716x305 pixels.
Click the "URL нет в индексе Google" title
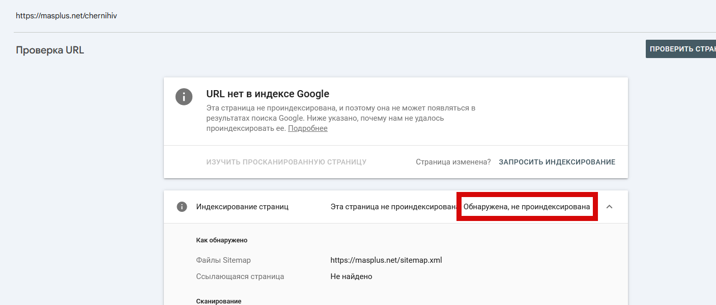pyautogui.click(x=268, y=94)
